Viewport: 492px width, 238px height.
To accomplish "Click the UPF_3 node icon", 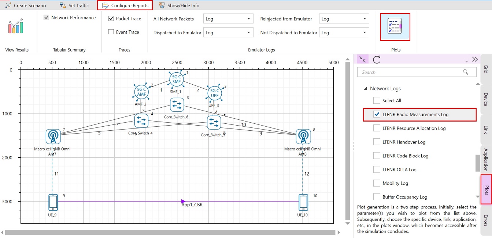I will pyautogui.click(x=214, y=93).
